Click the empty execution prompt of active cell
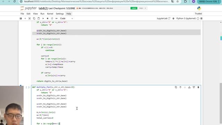The image size is (222, 125). pos(28,87)
